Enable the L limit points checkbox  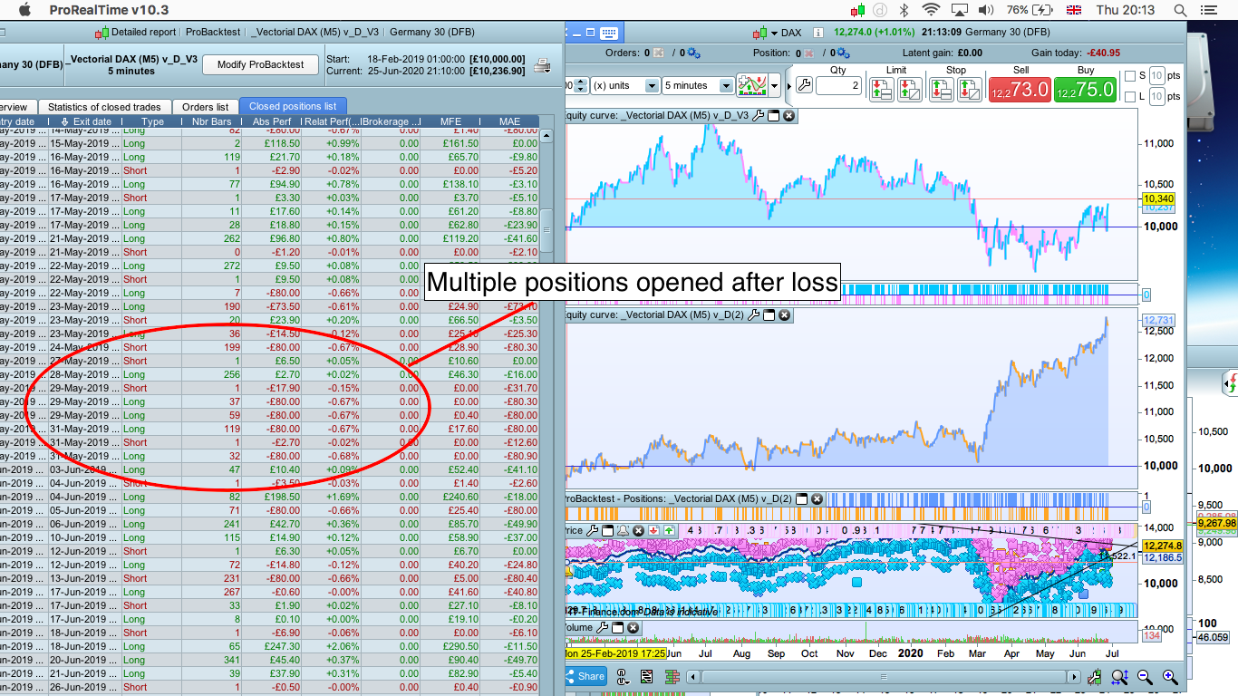1129,96
